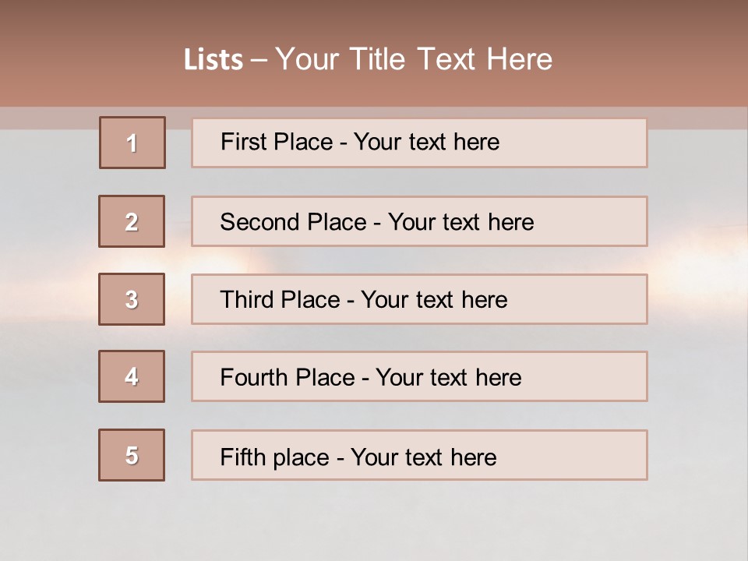
Task: Click the 'Title Text Here' portion of heading
Action: tap(451, 59)
